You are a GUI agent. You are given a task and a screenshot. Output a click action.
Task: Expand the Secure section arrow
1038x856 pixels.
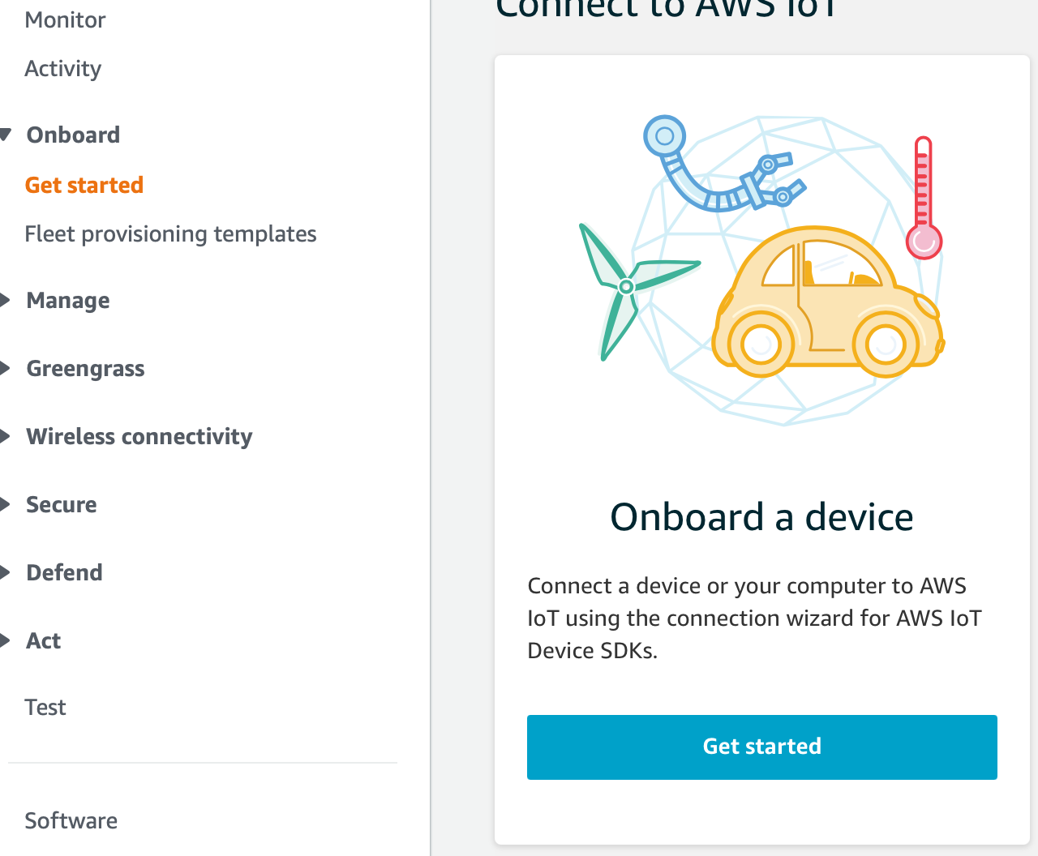(6, 505)
